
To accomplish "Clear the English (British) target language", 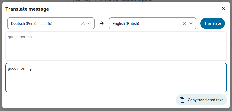I will [x=184, y=23].
